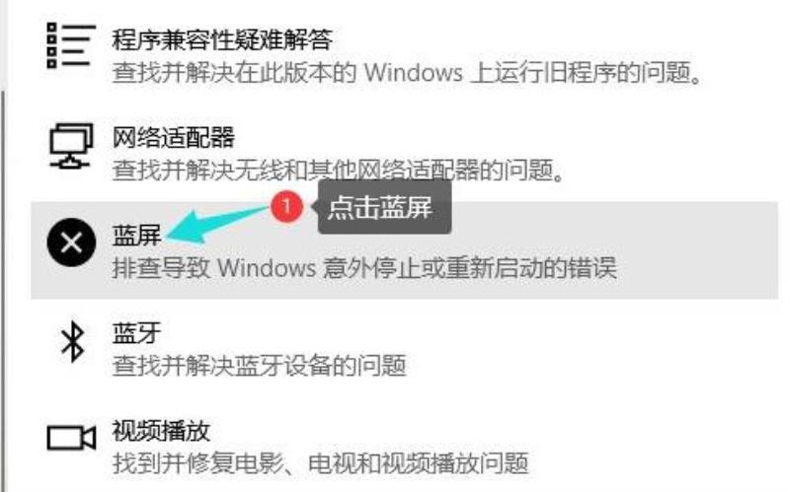
Task: Click the cyan arrow pointing at 蓝屏
Action: tap(217, 224)
